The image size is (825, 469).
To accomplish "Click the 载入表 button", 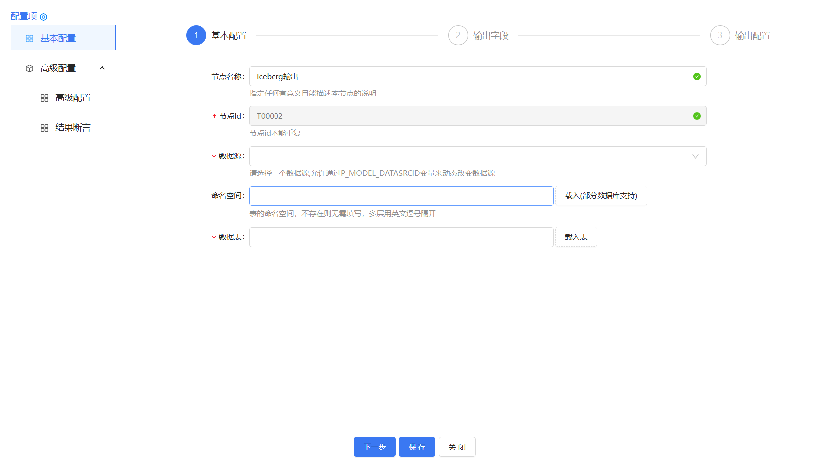I will 576,237.
